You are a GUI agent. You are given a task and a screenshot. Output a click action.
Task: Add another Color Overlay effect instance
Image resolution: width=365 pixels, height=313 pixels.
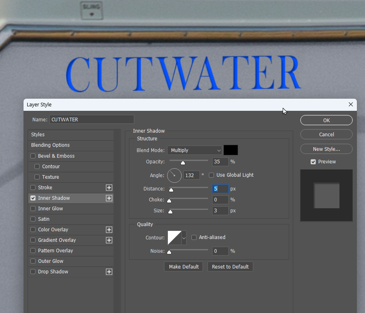[x=109, y=229]
